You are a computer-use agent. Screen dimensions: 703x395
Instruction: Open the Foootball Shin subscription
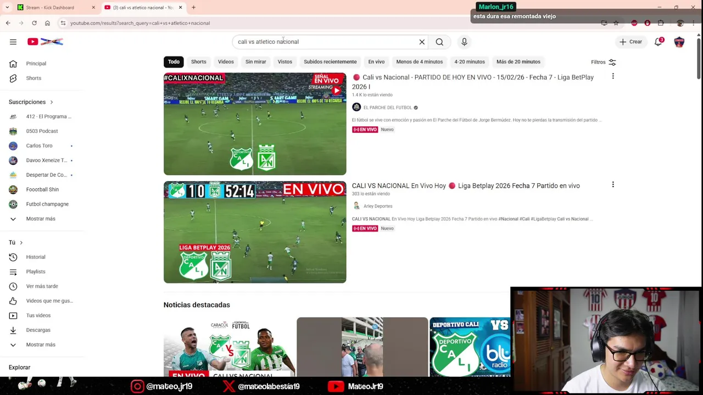tap(41, 189)
